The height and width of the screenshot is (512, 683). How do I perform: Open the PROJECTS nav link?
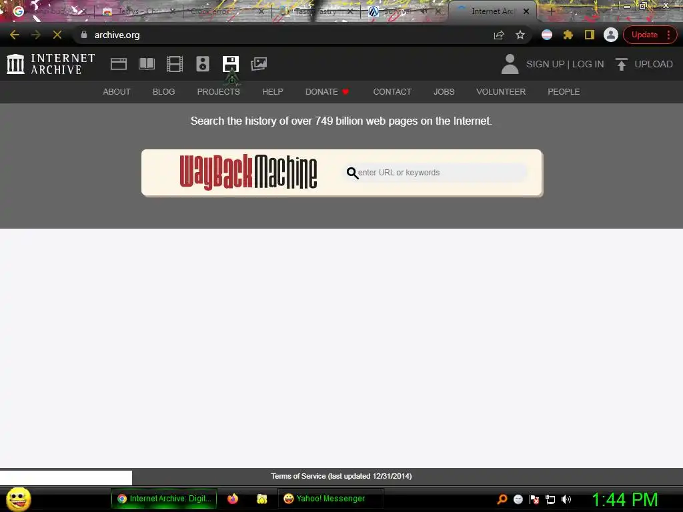(218, 92)
